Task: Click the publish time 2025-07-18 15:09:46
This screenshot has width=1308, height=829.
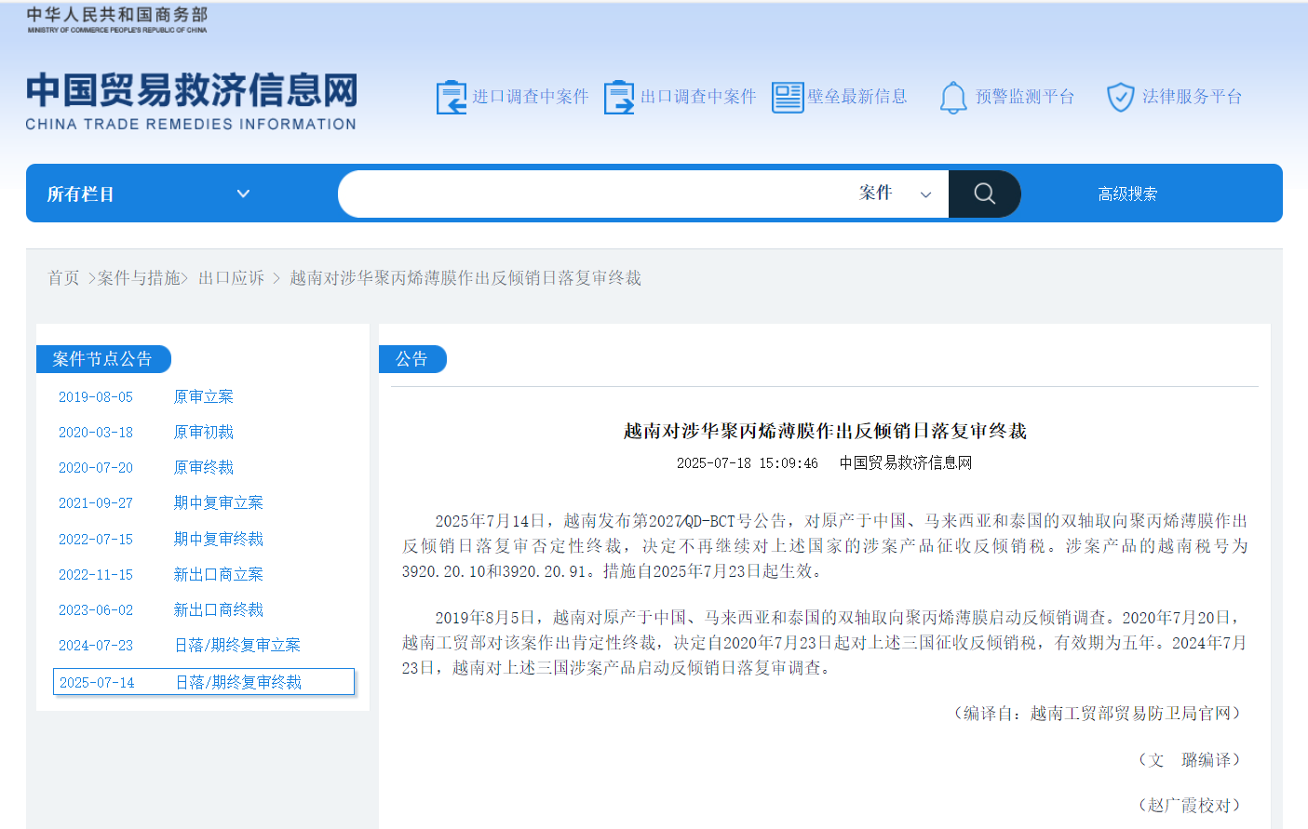Action: pyautogui.click(x=748, y=463)
